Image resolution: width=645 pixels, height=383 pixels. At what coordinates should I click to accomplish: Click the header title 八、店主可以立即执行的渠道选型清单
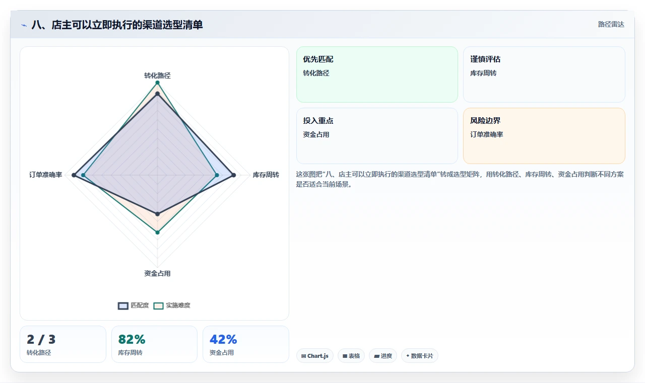(x=117, y=25)
